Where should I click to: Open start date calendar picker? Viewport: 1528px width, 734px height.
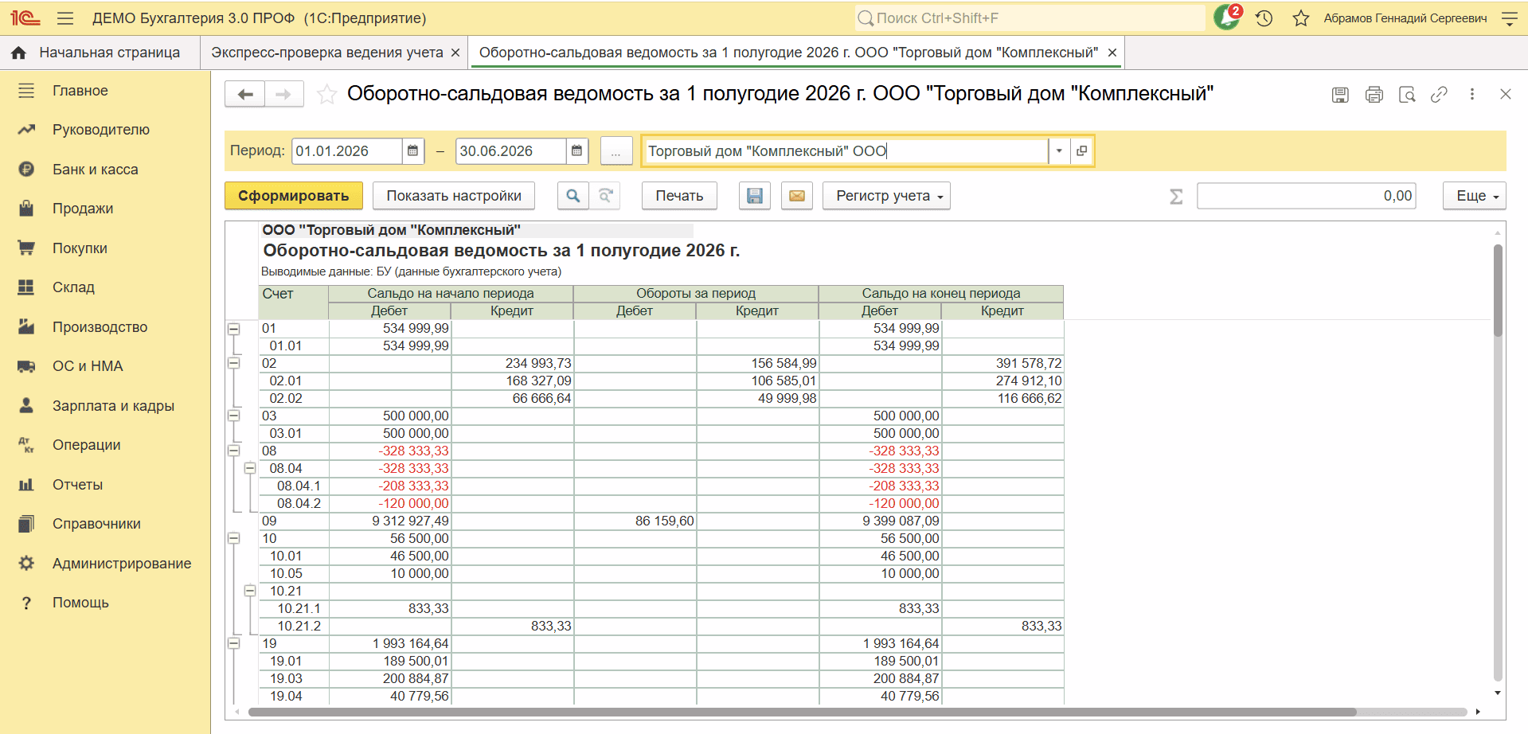click(412, 150)
